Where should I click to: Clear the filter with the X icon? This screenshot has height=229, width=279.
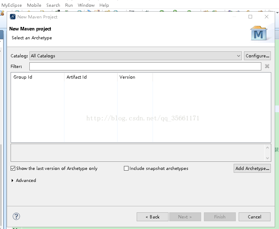tap(267, 67)
